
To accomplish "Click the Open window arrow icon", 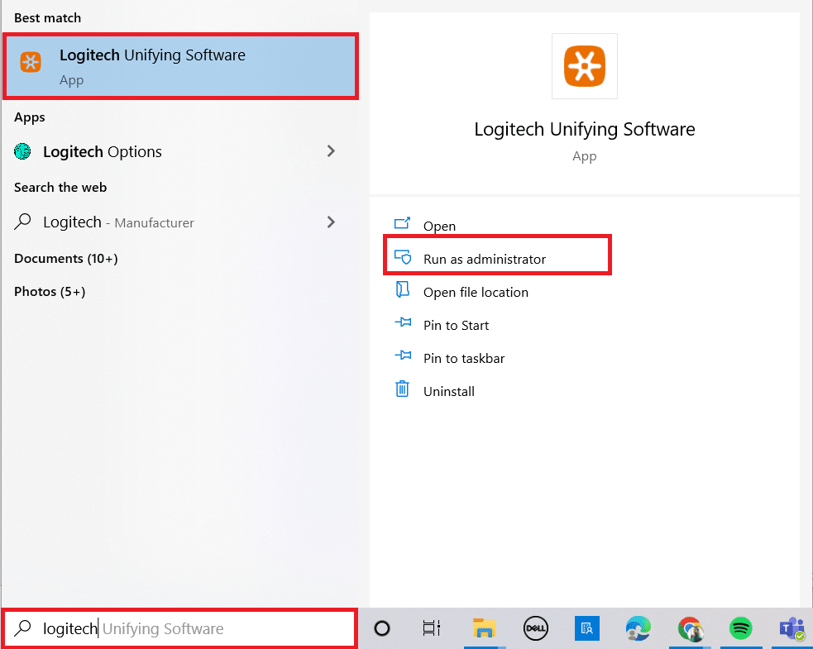I will [x=402, y=223].
